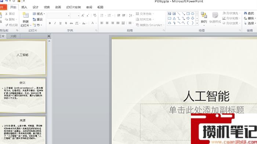Decrease font size with the smaller A icon
Viewport: 257px width, 144px height.
[88, 15]
